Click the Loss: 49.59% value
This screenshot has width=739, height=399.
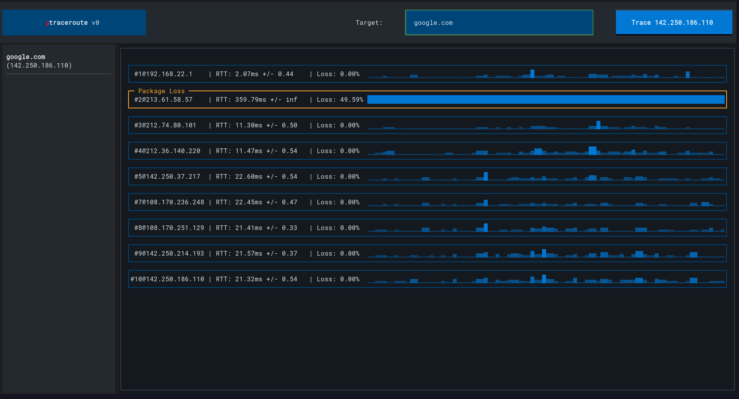[340, 99]
